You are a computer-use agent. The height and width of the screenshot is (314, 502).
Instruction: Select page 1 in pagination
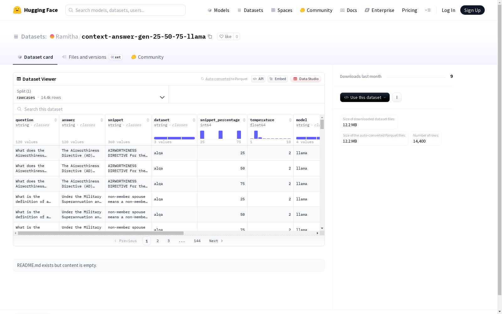147,241
